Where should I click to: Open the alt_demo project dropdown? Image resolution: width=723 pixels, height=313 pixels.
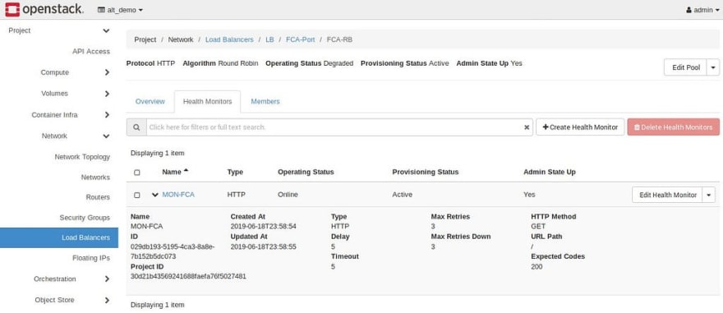pyautogui.click(x=120, y=10)
